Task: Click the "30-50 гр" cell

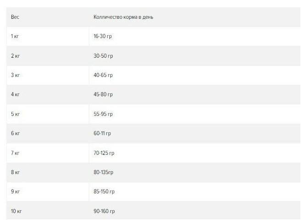Action: tap(103, 56)
